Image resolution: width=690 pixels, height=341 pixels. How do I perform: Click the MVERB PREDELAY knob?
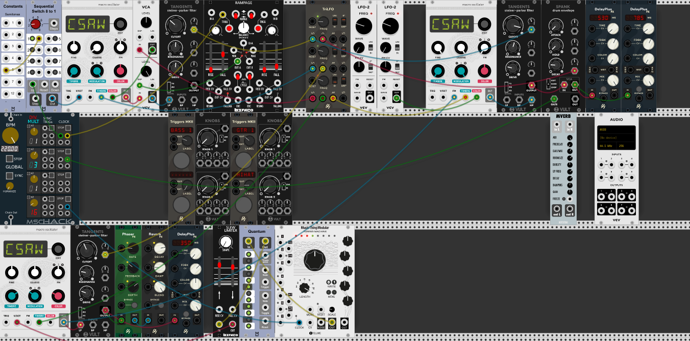pyautogui.click(x=570, y=144)
